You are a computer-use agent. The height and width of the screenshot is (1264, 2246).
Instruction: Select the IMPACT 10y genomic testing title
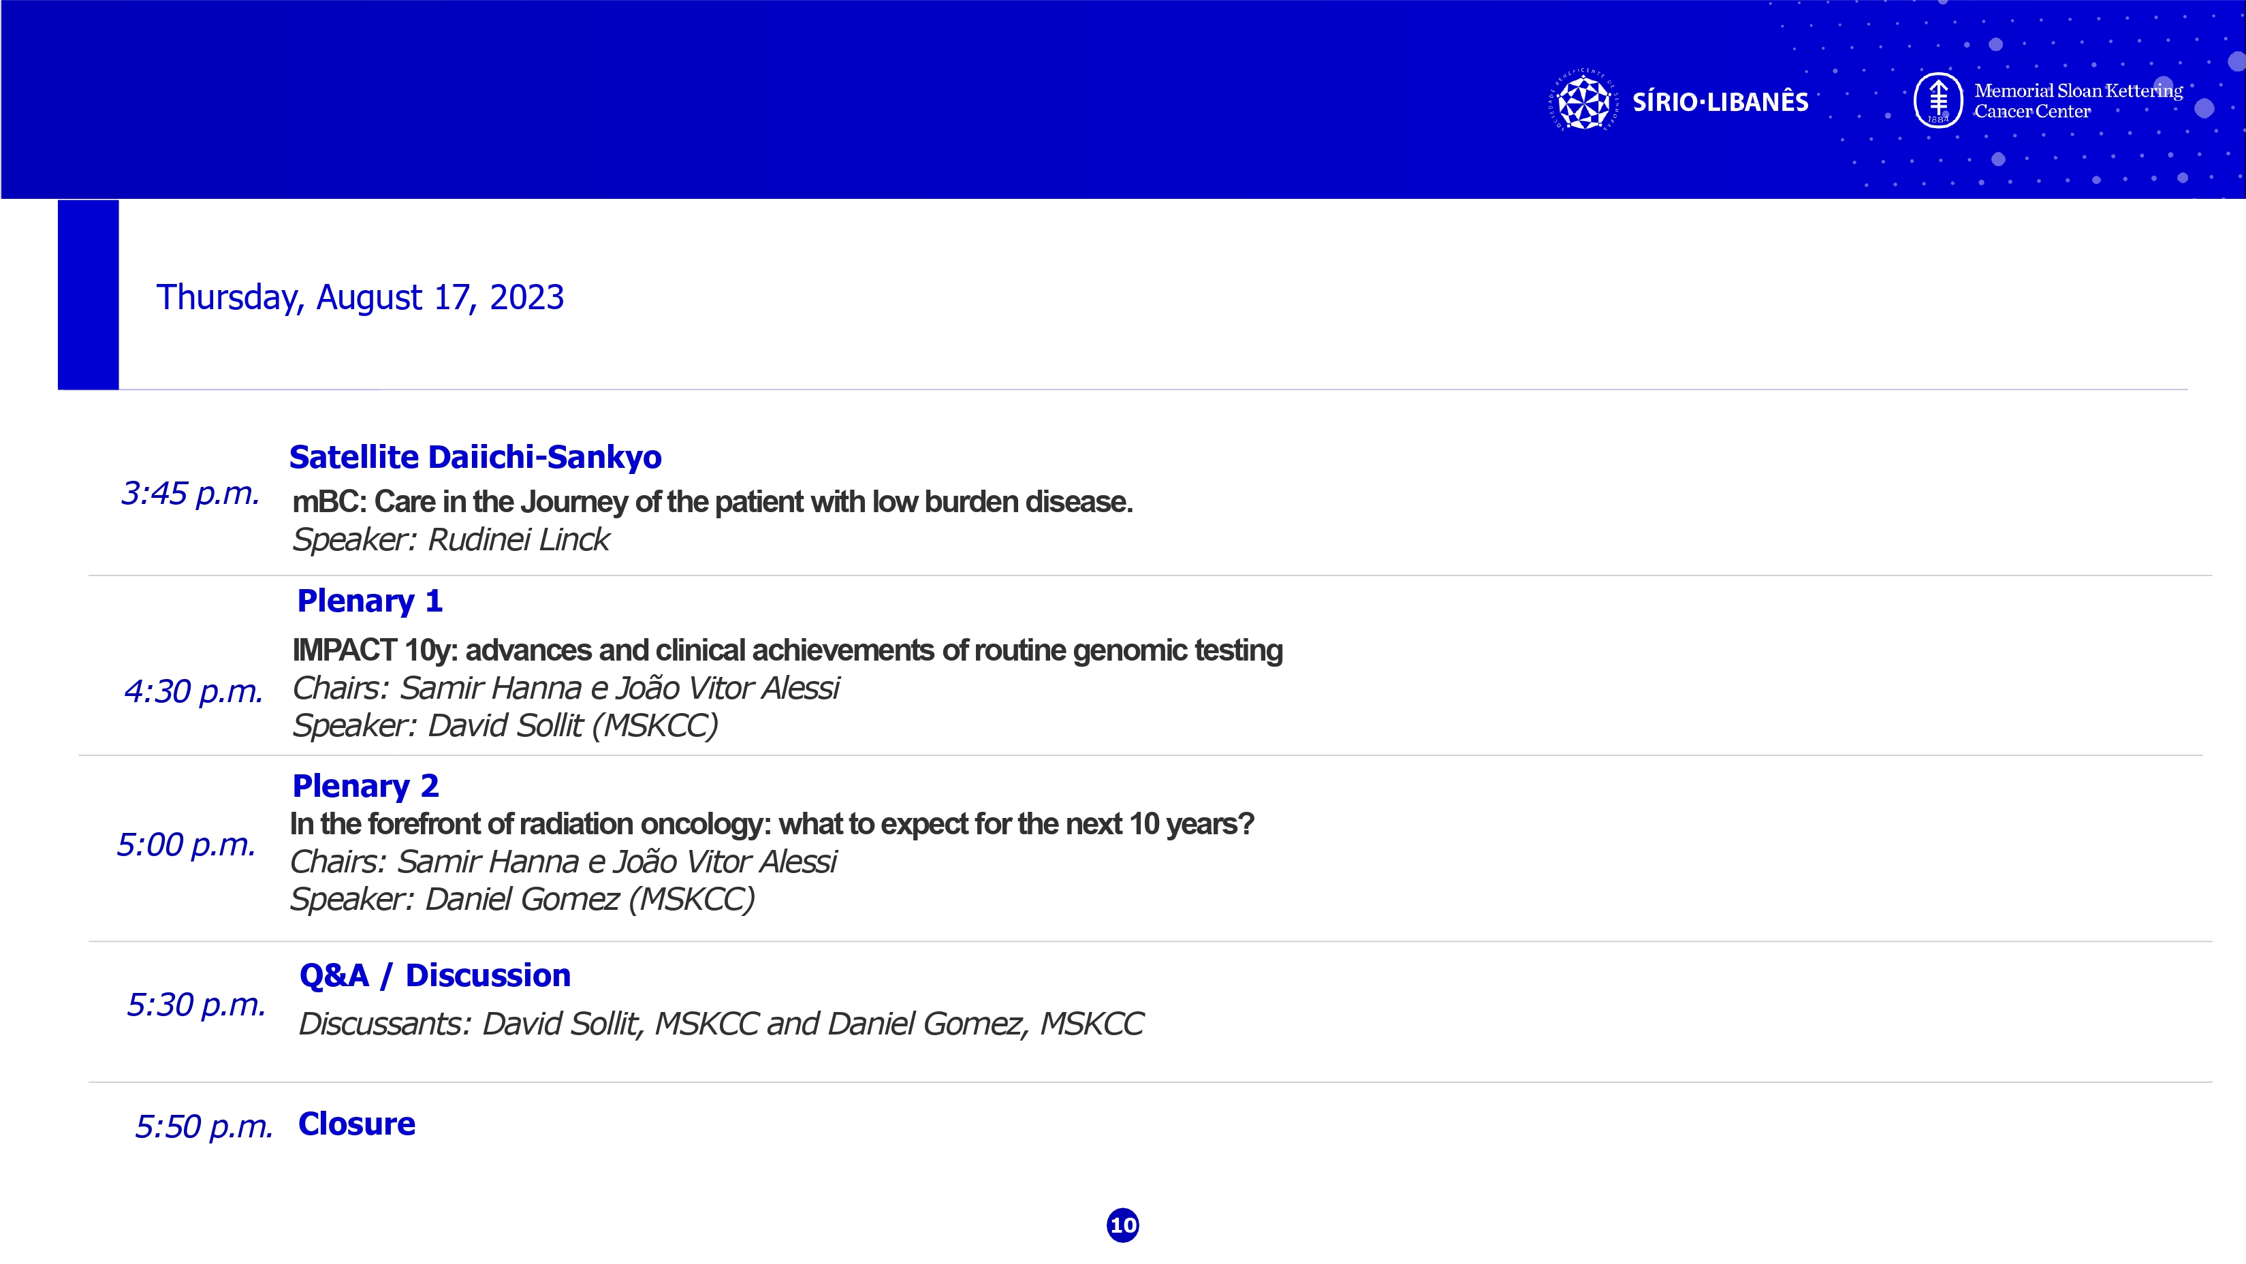click(x=787, y=650)
